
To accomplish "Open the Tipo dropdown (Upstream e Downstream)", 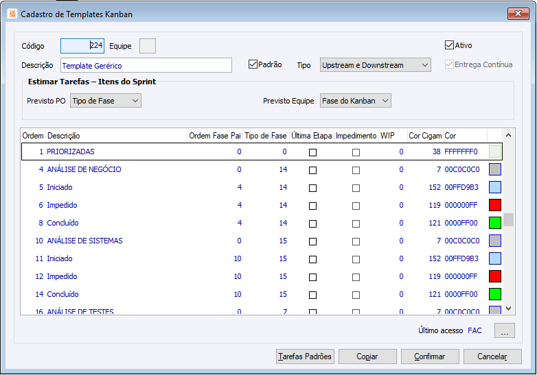I will 376,65.
